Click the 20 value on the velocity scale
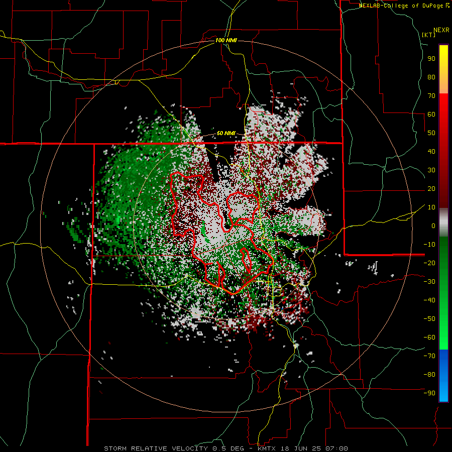The width and height of the screenshot is (452, 452). coord(431,189)
